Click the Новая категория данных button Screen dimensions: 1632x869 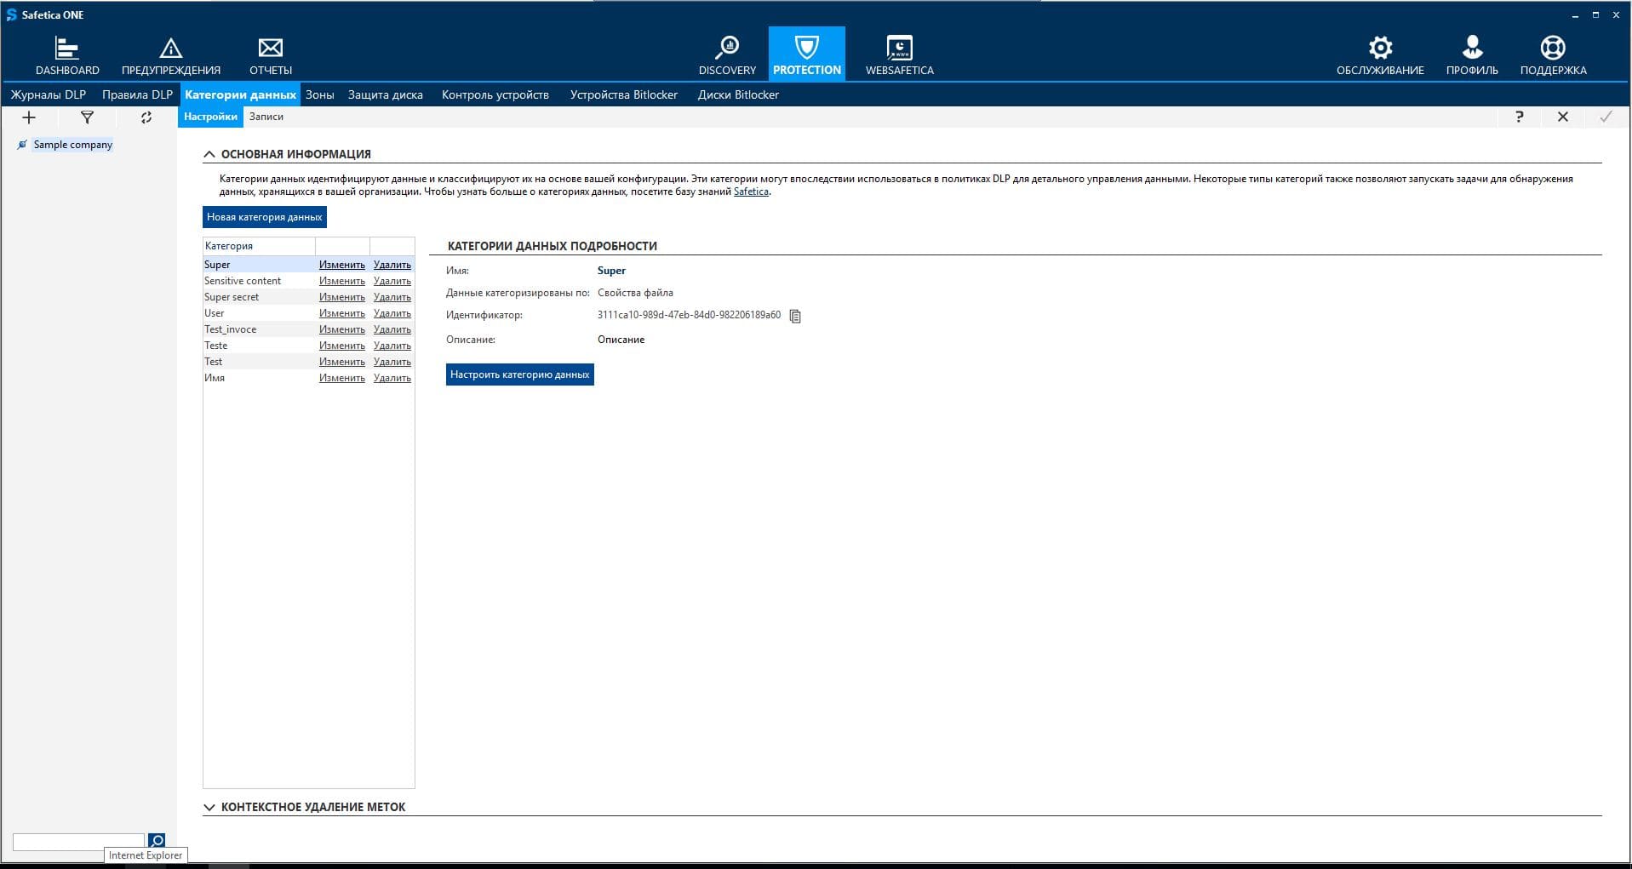pyautogui.click(x=264, y=217)
